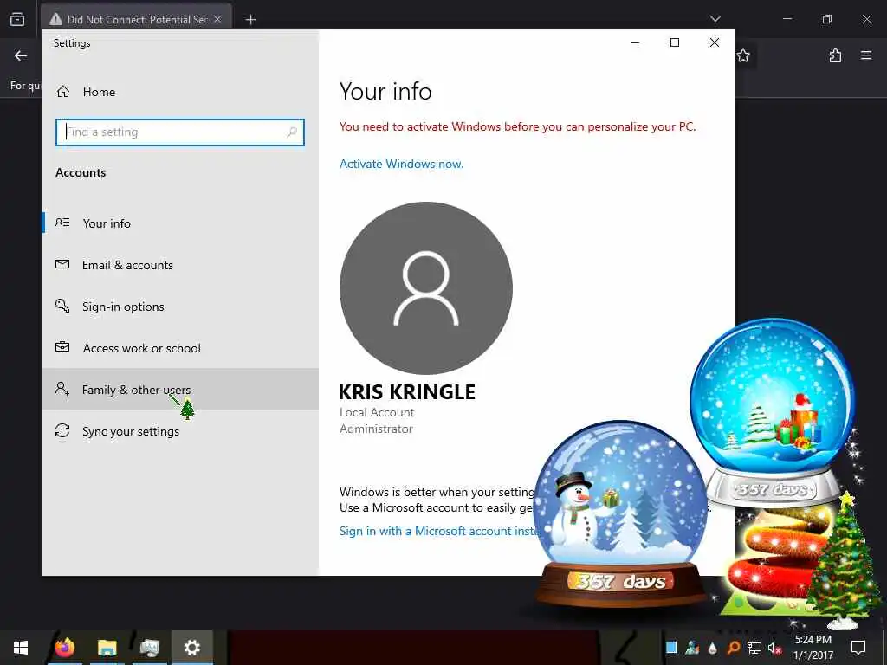Click Firefox icon on the taskbar

[64, 648]
